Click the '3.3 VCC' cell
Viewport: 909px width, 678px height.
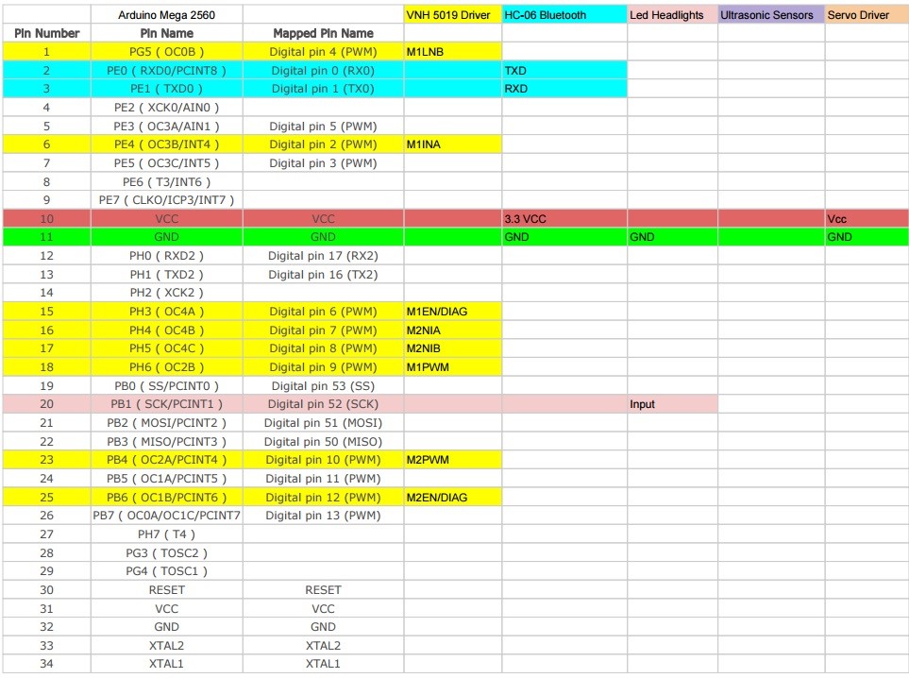pos(564,219)
